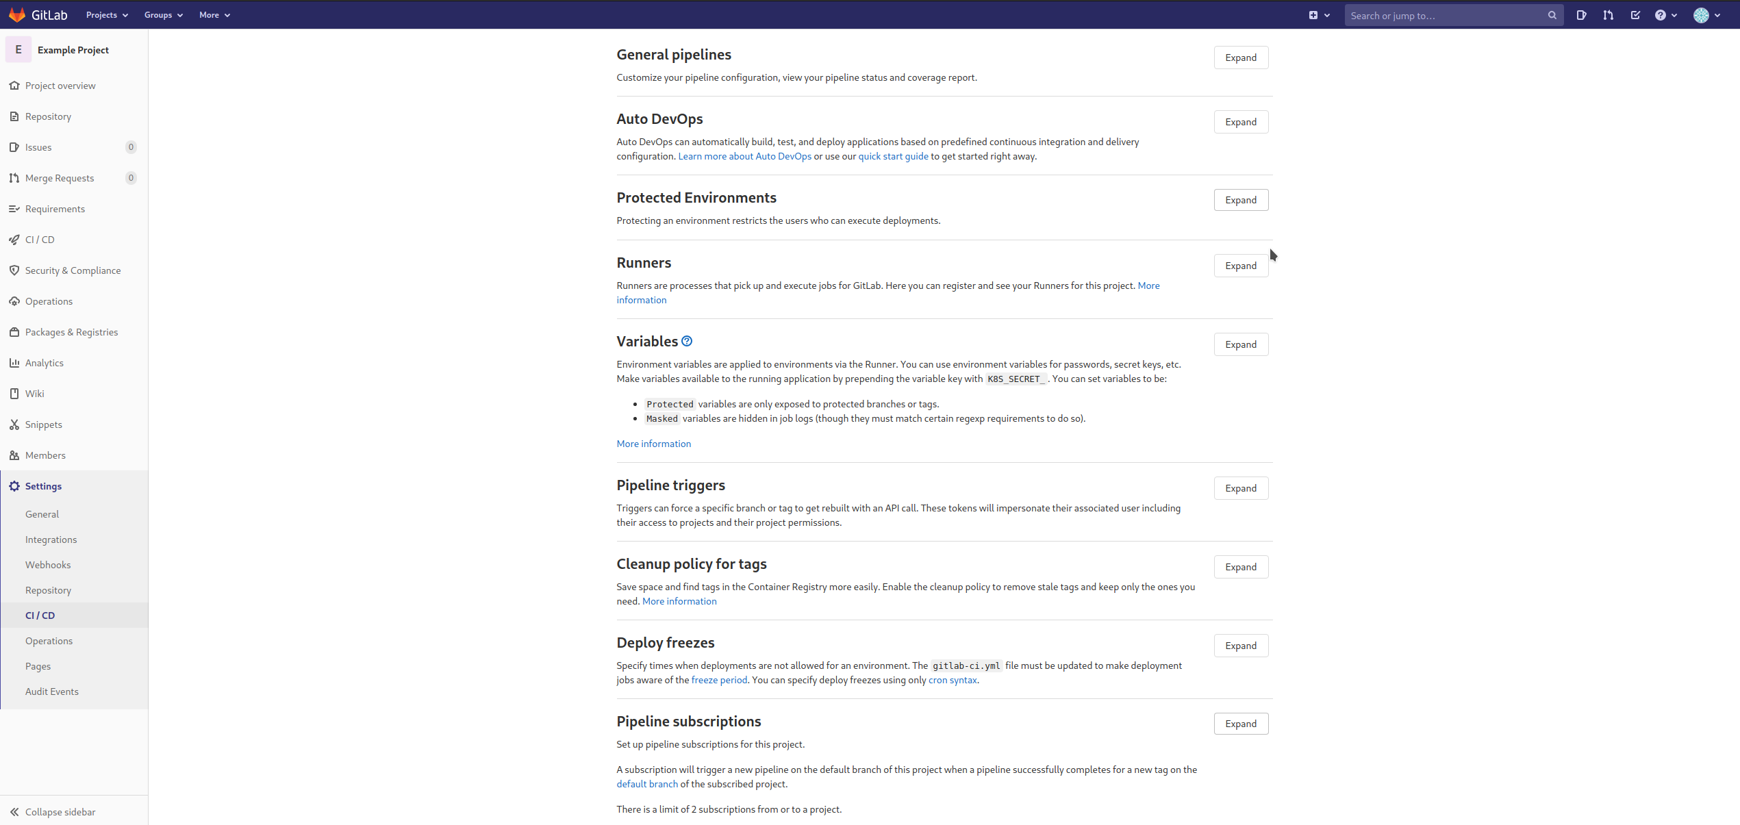Select Audit Events under Settings

tap(52, 691)
